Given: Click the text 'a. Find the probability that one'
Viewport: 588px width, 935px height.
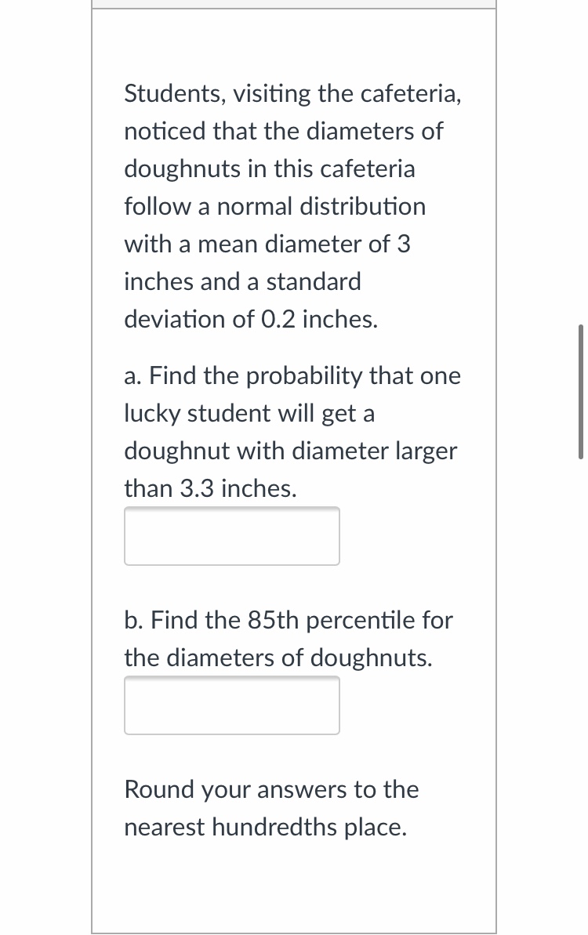Looking at the screenshot, I should 292,376.
